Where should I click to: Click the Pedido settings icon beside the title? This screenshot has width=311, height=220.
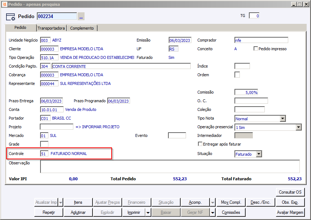click(10, 17)
